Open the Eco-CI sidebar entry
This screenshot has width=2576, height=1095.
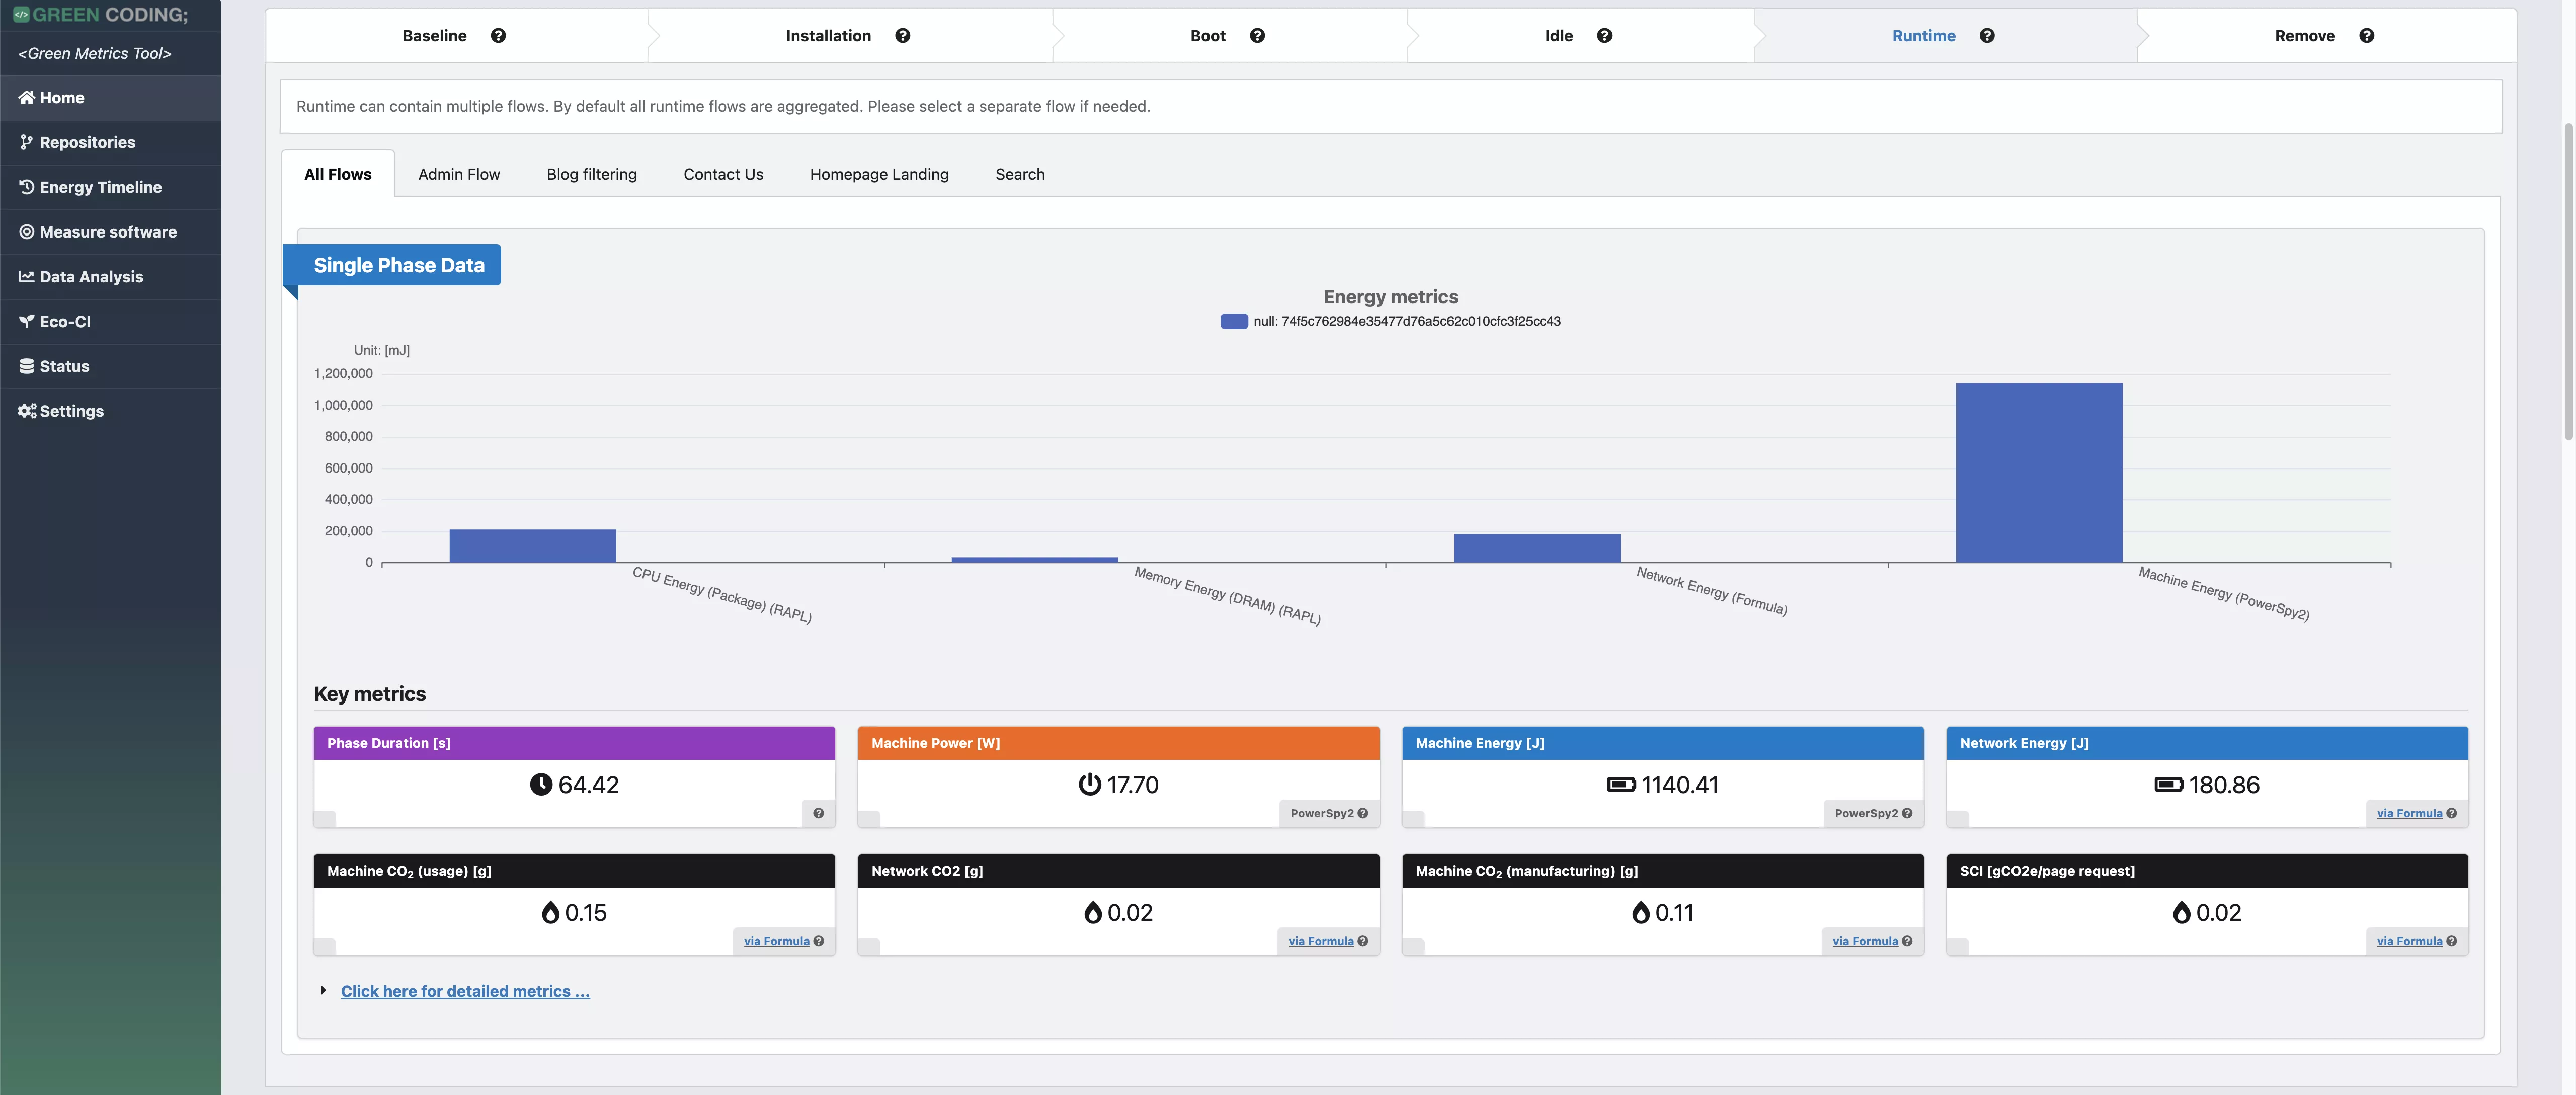(65, 322)
